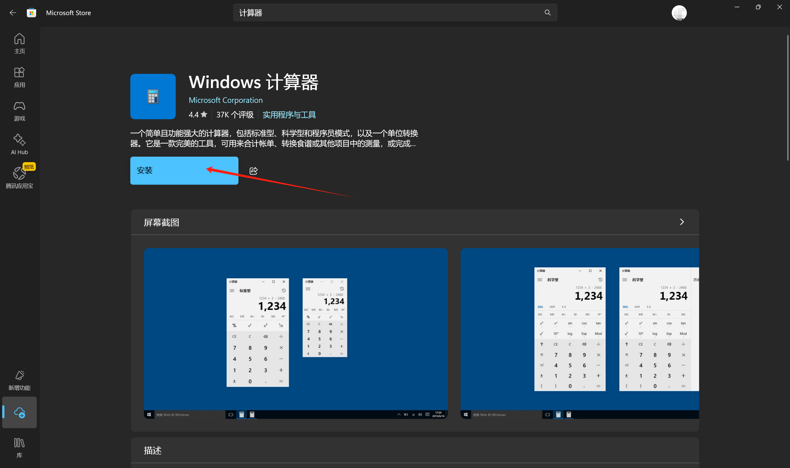790x468 pixels.
Task: Open the Microsoft Corporation publisher link
Action: click(225, 100)
